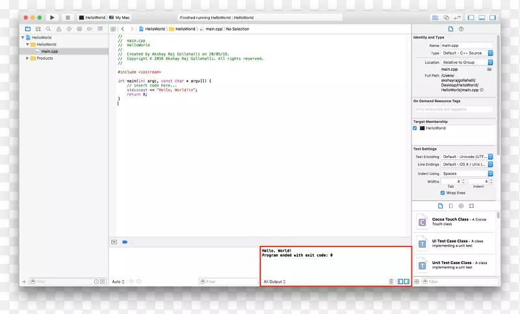Show the Assistant editor
The image size is (520, 314).
click(x=447, y=18)
